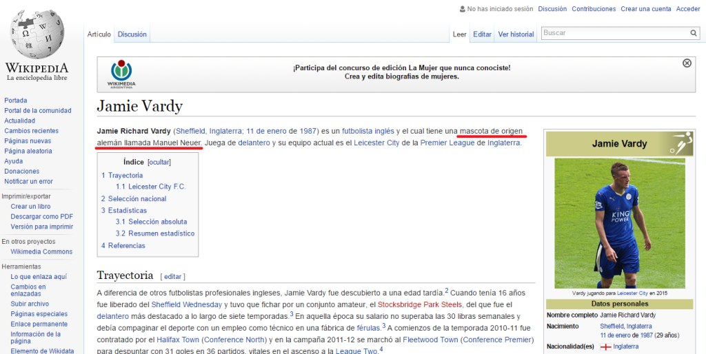Click the Acceder login link
The image size is (706, 354).
(689, 9)
